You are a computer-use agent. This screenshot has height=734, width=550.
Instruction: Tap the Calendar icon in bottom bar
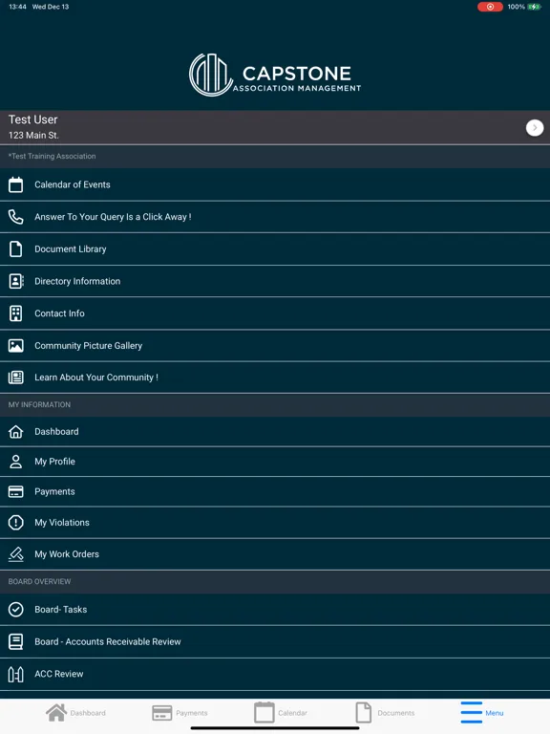click(264, 712)
